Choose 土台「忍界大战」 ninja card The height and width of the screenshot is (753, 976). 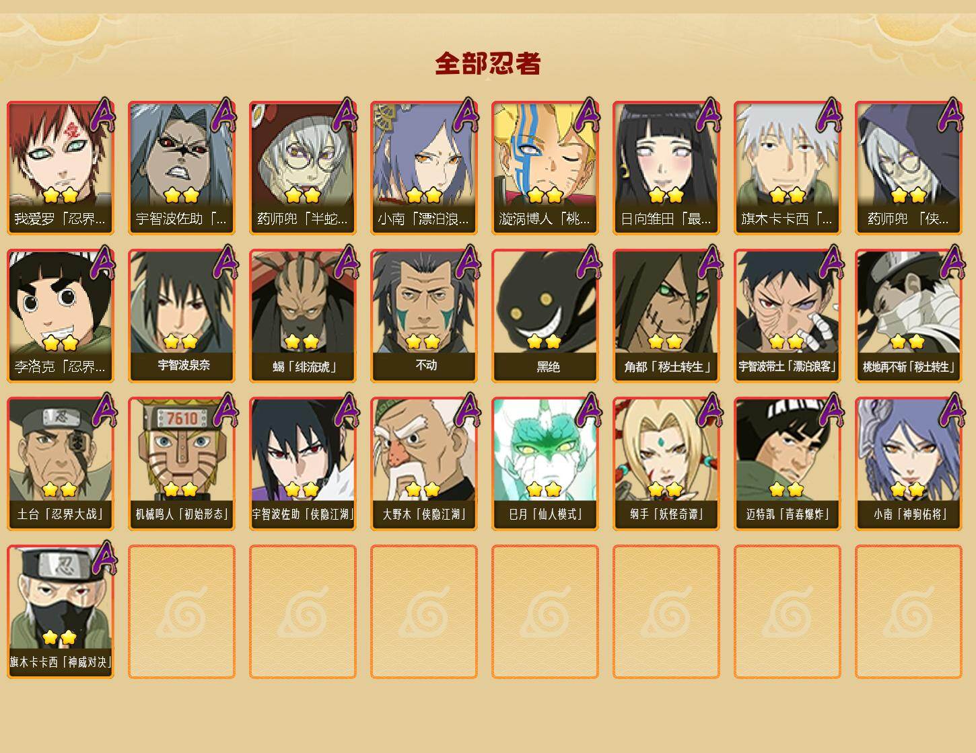(60, 463)
